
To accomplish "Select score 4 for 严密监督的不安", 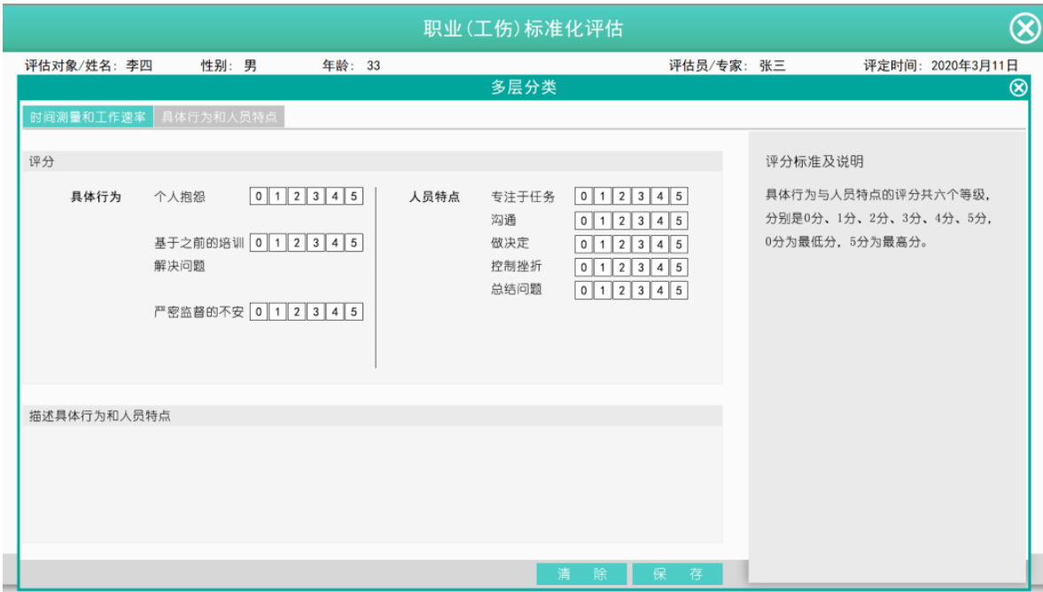I will [x=335, y=312].
